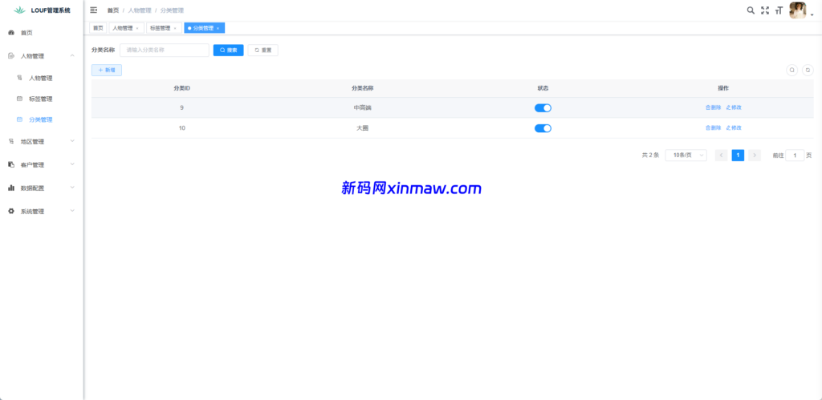Click the ID cell showing 10
This screenshot has width=822, height=400.
pyautogui.click(x=182, y=128)
